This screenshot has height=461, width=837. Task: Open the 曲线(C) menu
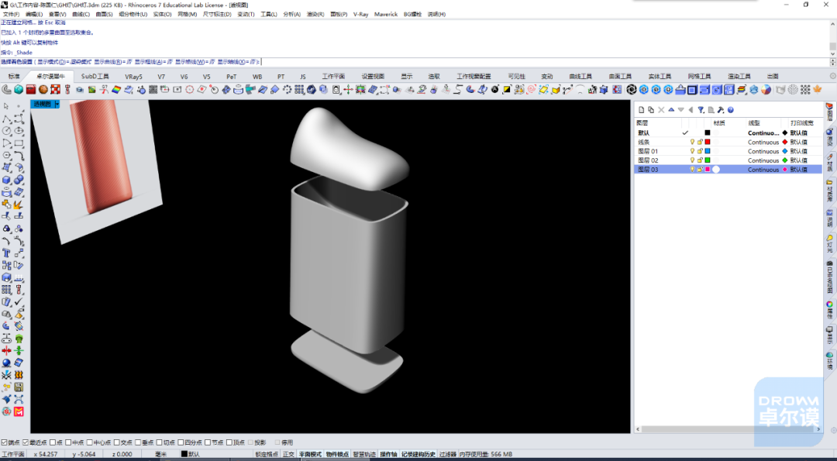point(81,15)
